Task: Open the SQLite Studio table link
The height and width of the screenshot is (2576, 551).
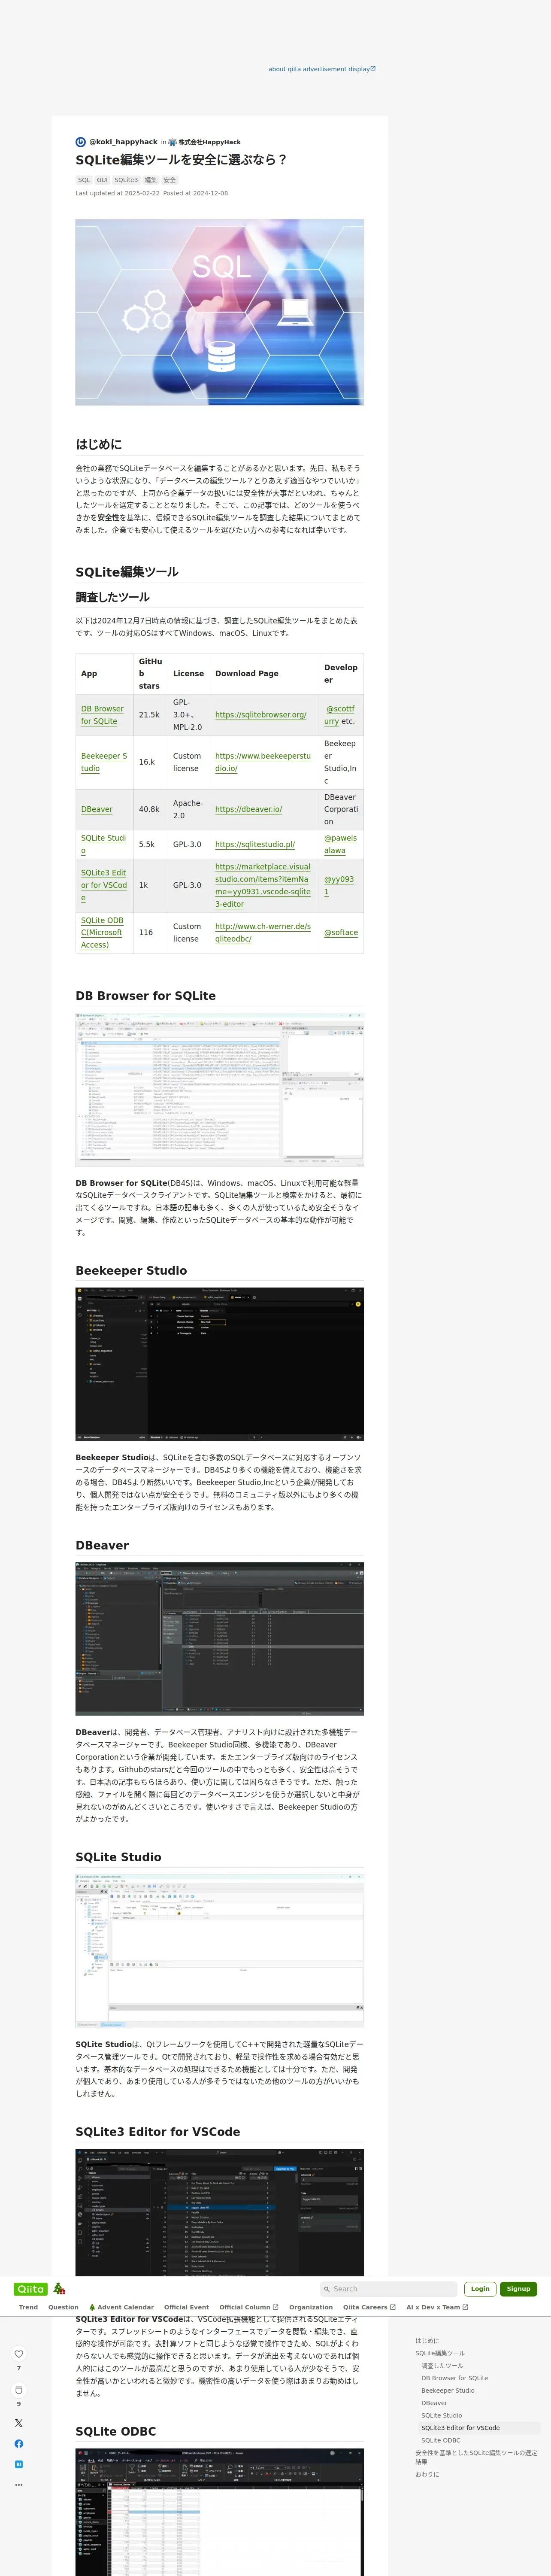Action: 103,844
